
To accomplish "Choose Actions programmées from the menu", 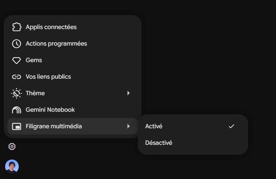I will click(x=72, y=43).
